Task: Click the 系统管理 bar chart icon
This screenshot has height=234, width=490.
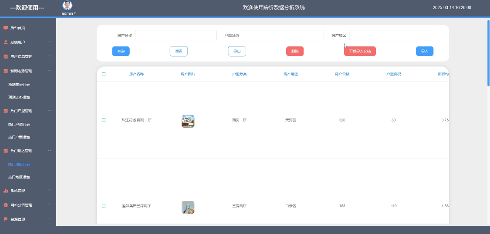Action: [x=6, y=191]
